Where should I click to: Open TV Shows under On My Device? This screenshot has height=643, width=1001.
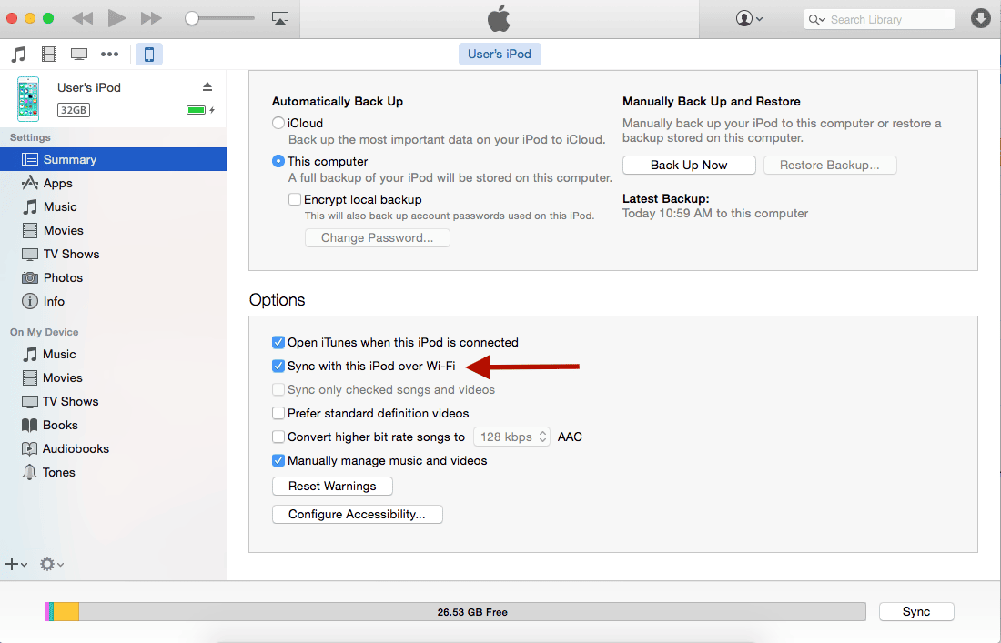pyautogui.click(x=113, y=401)
